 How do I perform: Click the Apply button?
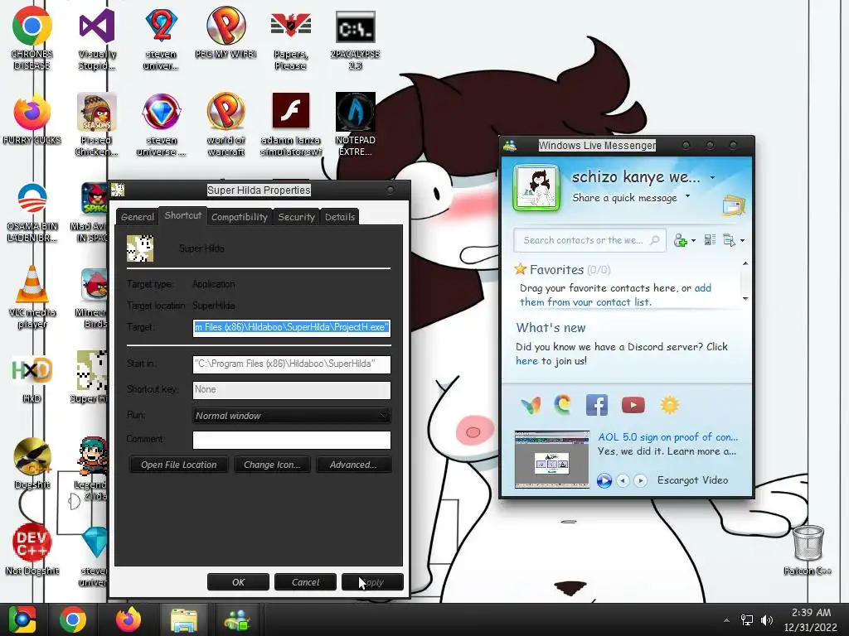click(x=372, y=582)
